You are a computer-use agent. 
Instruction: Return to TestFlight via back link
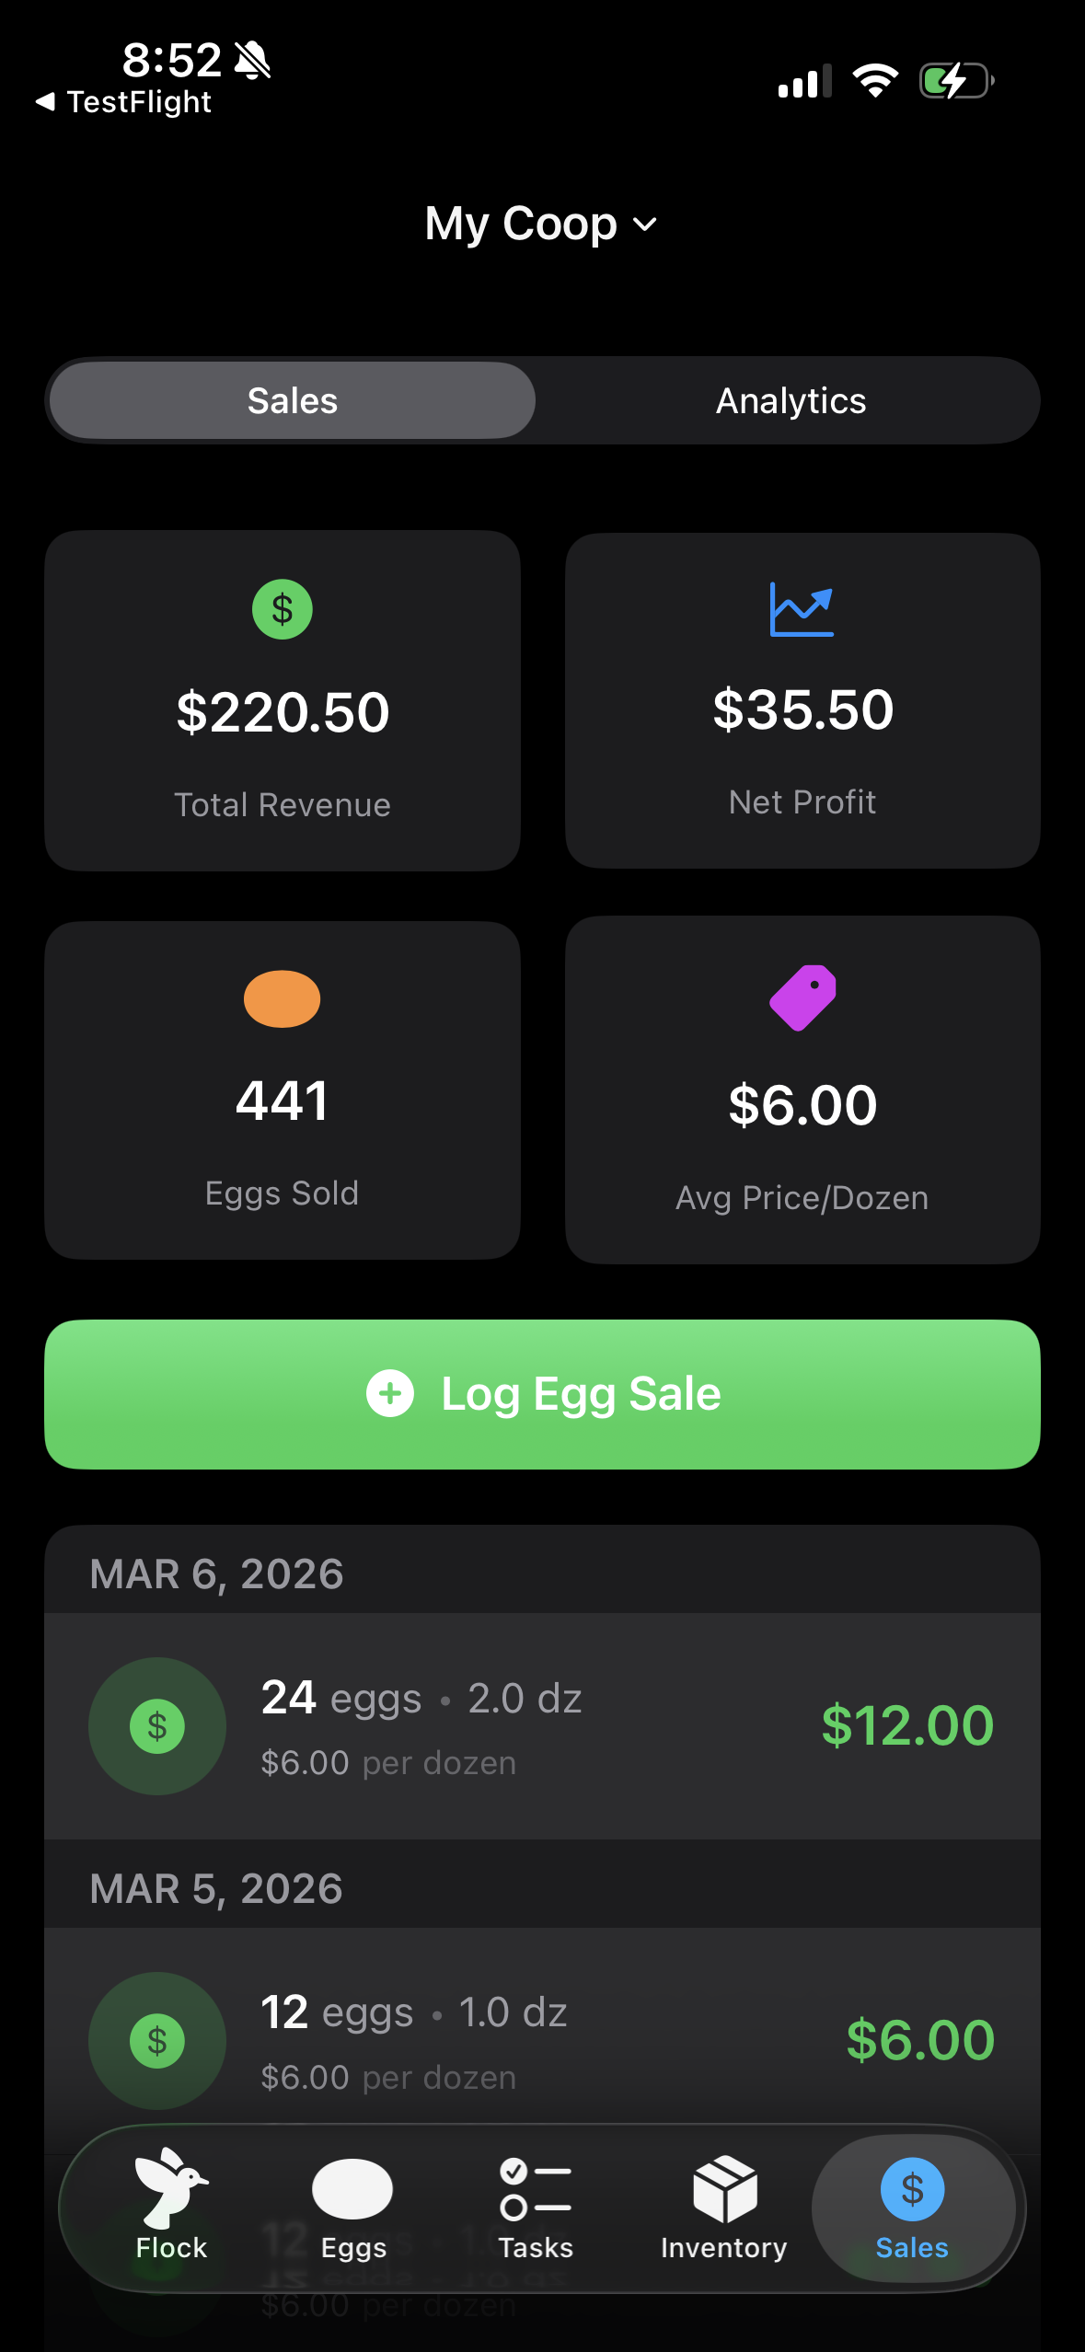tap(124, 102)
